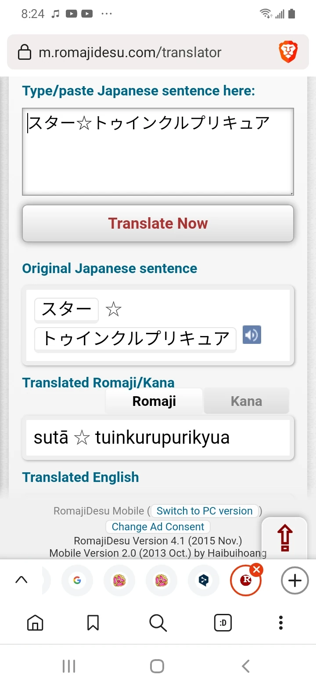Image resolution: width=316 pixels, height=686 pixels.
Task: Tap the Japanese sentence input box
Action: coord(158,151)
